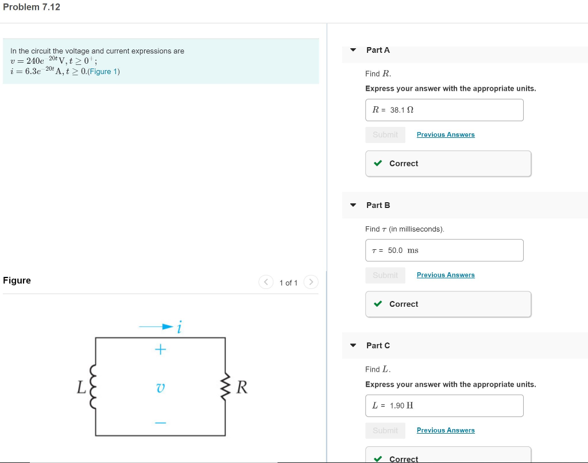This screenshot has height=463, width=588.
Task: Click the resistor R symbol in the circuit
Action: [225, 387]
